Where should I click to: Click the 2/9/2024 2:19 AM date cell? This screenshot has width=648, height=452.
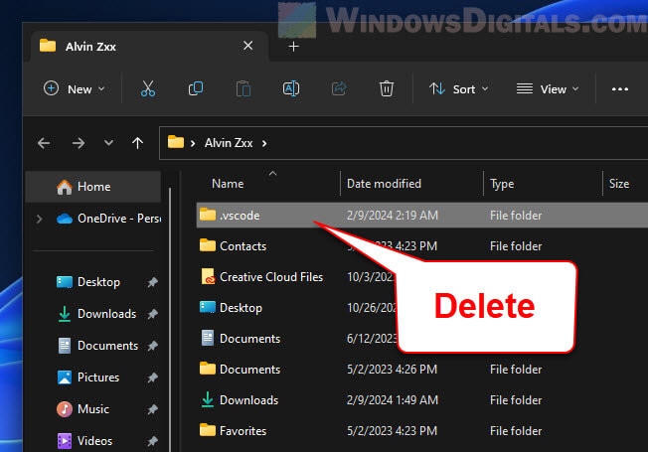[393, 216]
